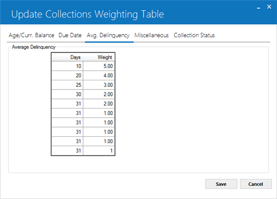Edit the Weight cell showing 5.00
The height and width of the screenshot is (199, 277).
tap(99, 66)
